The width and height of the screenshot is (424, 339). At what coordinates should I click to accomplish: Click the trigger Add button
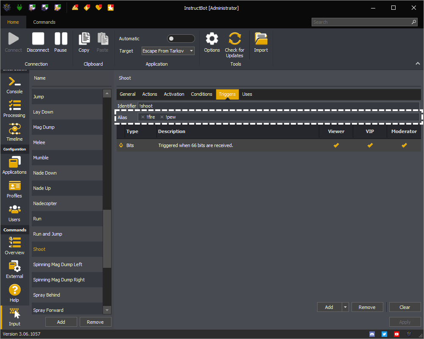tap(329, 307)
